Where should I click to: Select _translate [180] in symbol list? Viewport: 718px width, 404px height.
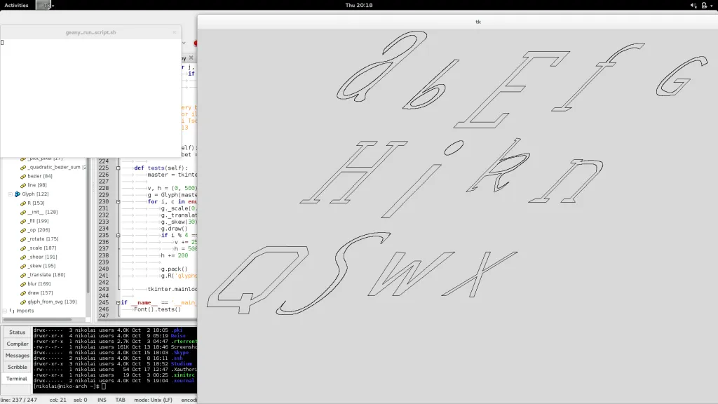point(46,275)
